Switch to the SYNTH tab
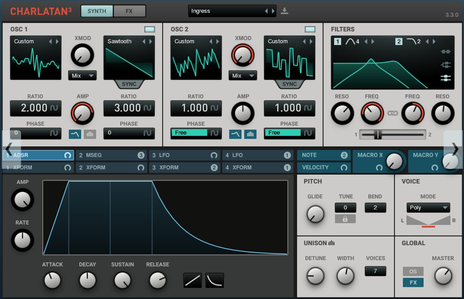This screenshot has height=299, width=464. pyautogui.click(x=97, y=11)
